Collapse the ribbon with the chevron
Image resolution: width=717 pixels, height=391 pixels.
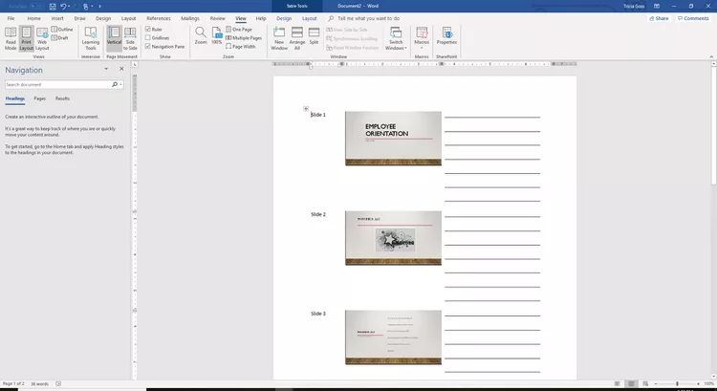[711, 56]
